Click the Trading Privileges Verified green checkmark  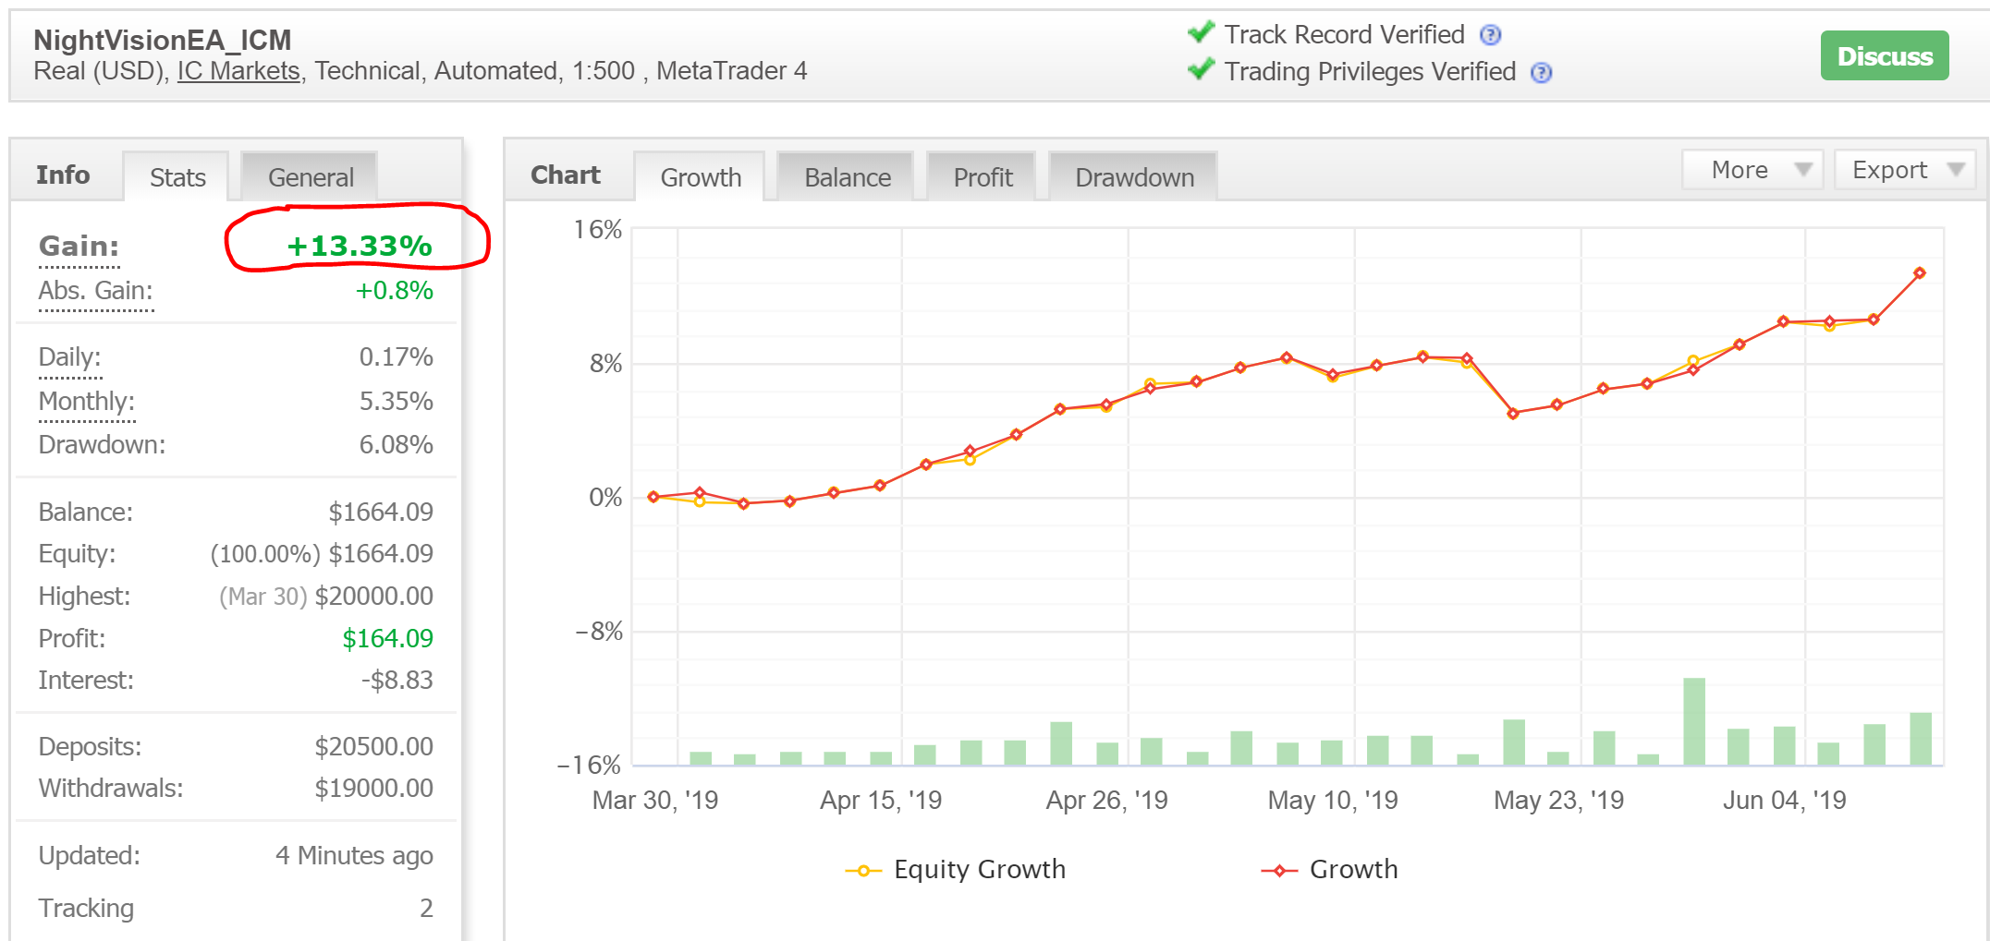[1201, 69]
